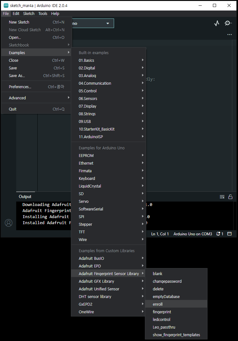
Task: Expand the Advanced submenu
Action: point(36,98)
